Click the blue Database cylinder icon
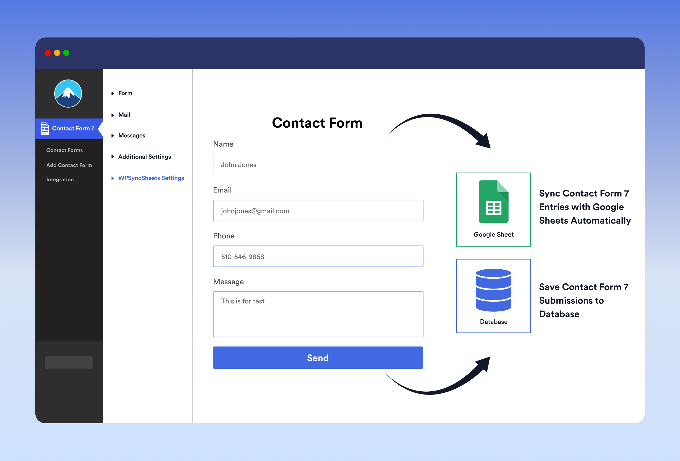 493,290
